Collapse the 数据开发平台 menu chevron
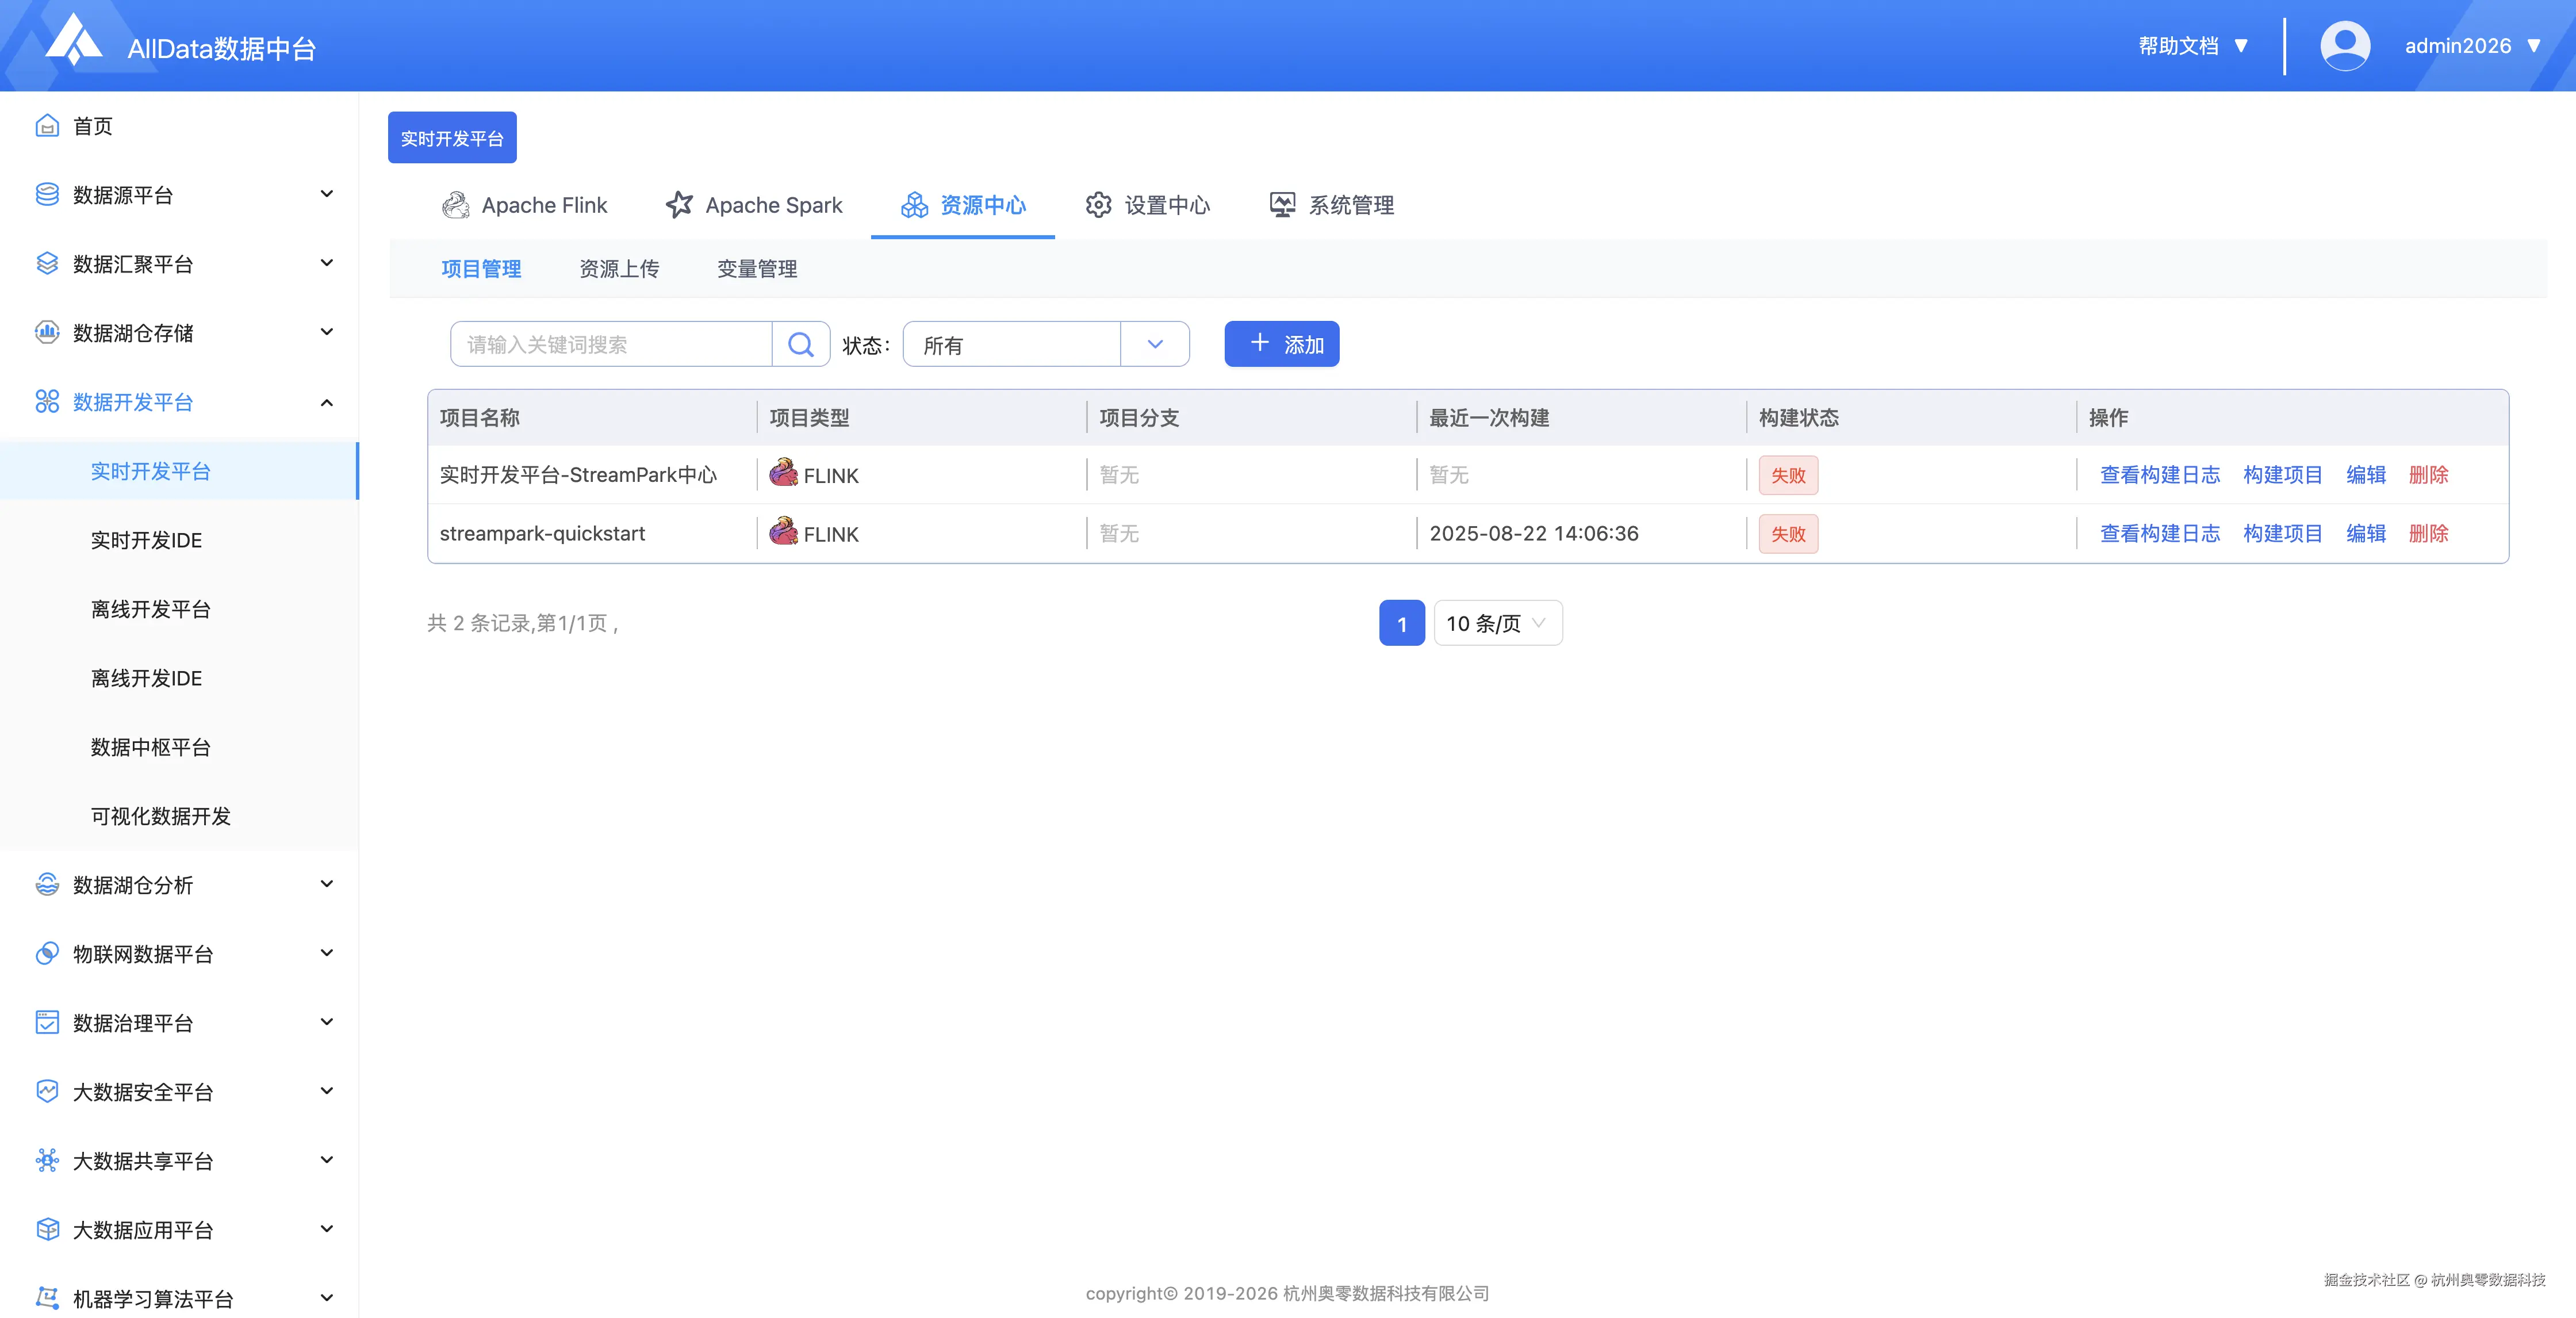Screen dimensions: 2576x1318 point(326,402)
